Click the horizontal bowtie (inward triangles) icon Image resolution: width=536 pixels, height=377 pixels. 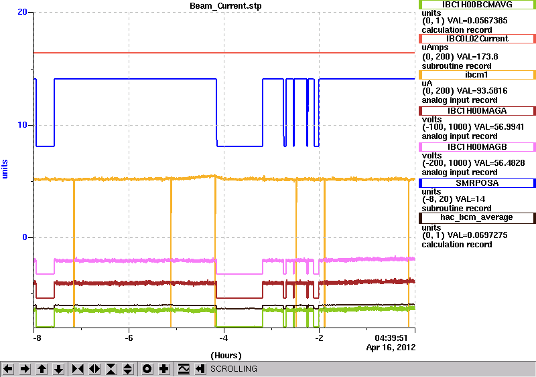coord(78,369)
